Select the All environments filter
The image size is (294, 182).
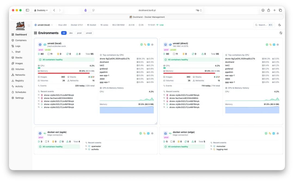coord(64,33)
